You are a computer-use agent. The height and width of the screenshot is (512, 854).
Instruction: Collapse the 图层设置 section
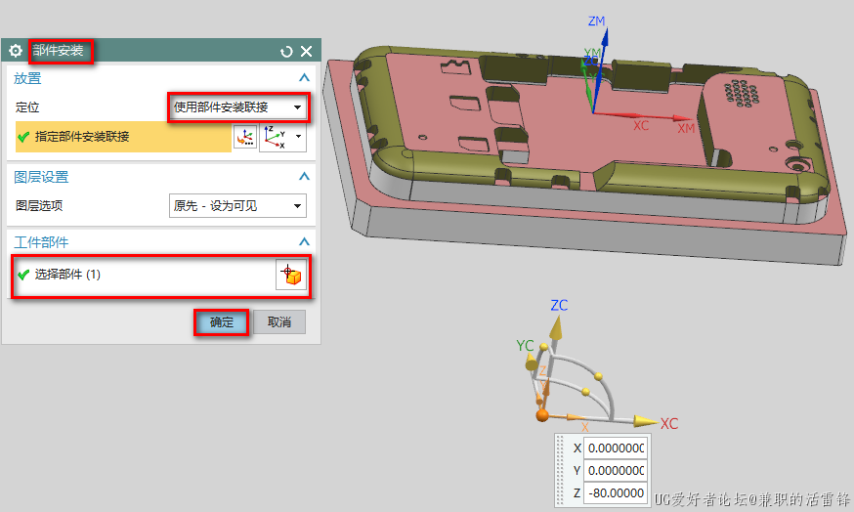304,177
